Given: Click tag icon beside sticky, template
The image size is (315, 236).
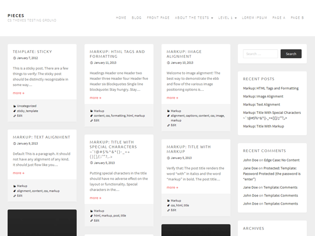Looking at the screenshot, I should click(15, 111).
